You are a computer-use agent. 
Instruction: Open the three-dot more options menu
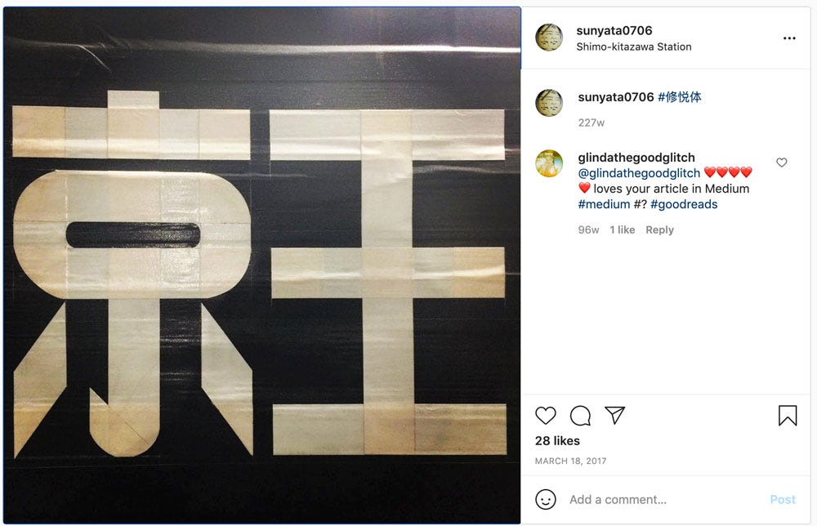point(789,38)
